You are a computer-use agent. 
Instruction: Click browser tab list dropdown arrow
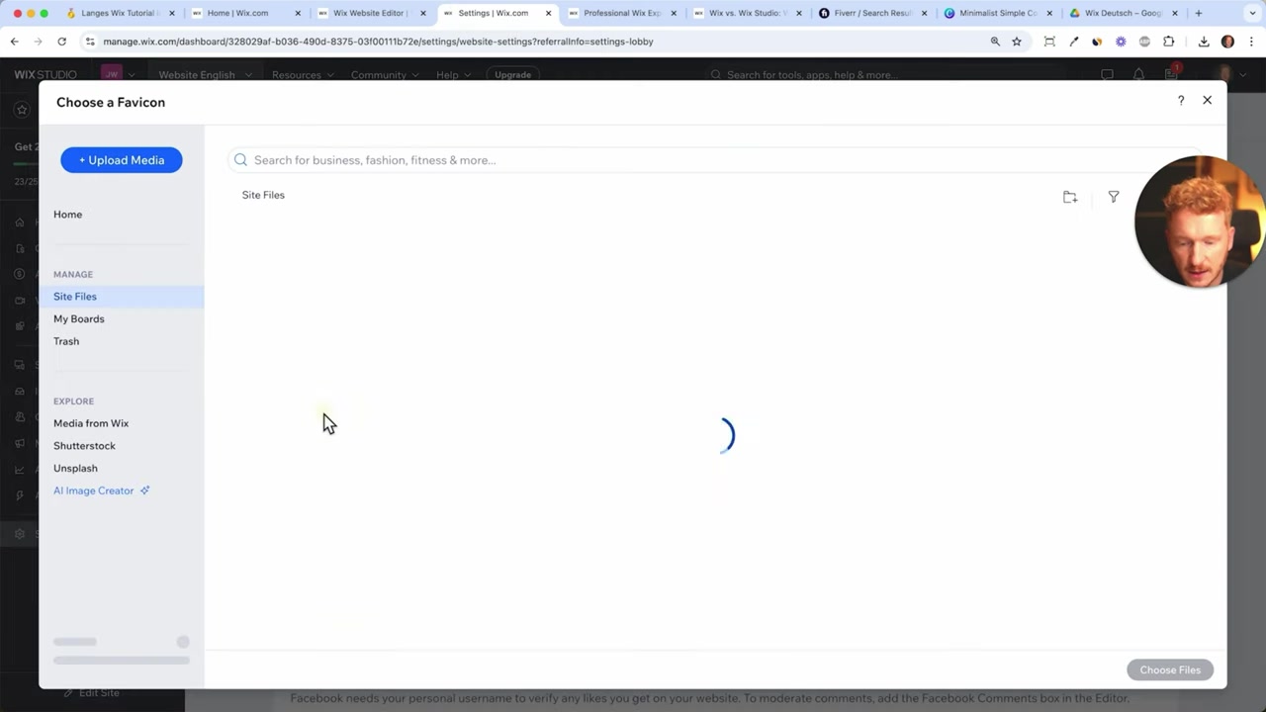coord(1251,14)
